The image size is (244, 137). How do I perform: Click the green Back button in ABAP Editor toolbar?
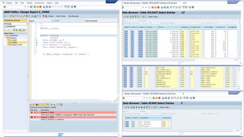pyautogui.click(x=35, y=7)
